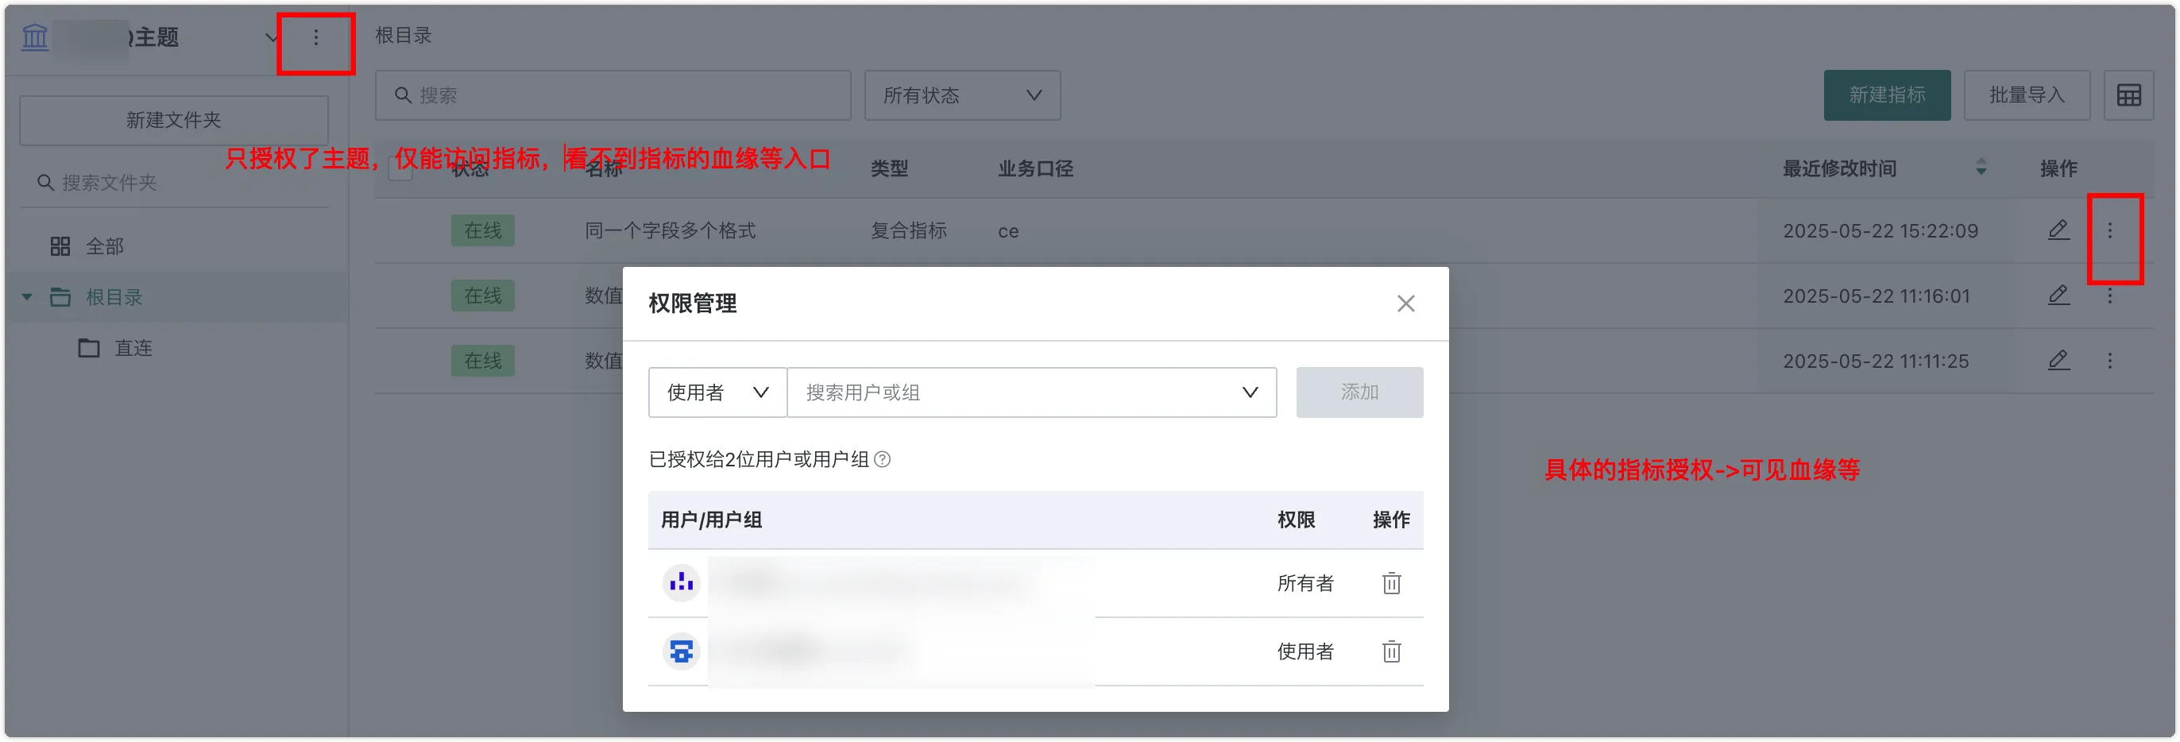Open the 直连 folder
Image resolution: width=2180 pixels, height=742 pixels.
(133, 349)
